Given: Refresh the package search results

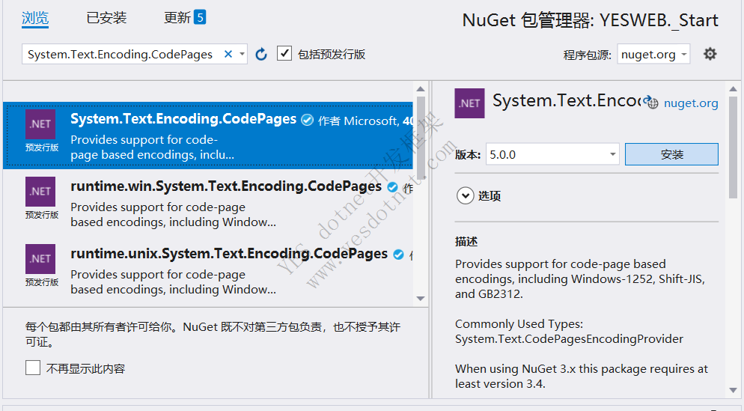Looking at the screenshot, I should [261, 55].
